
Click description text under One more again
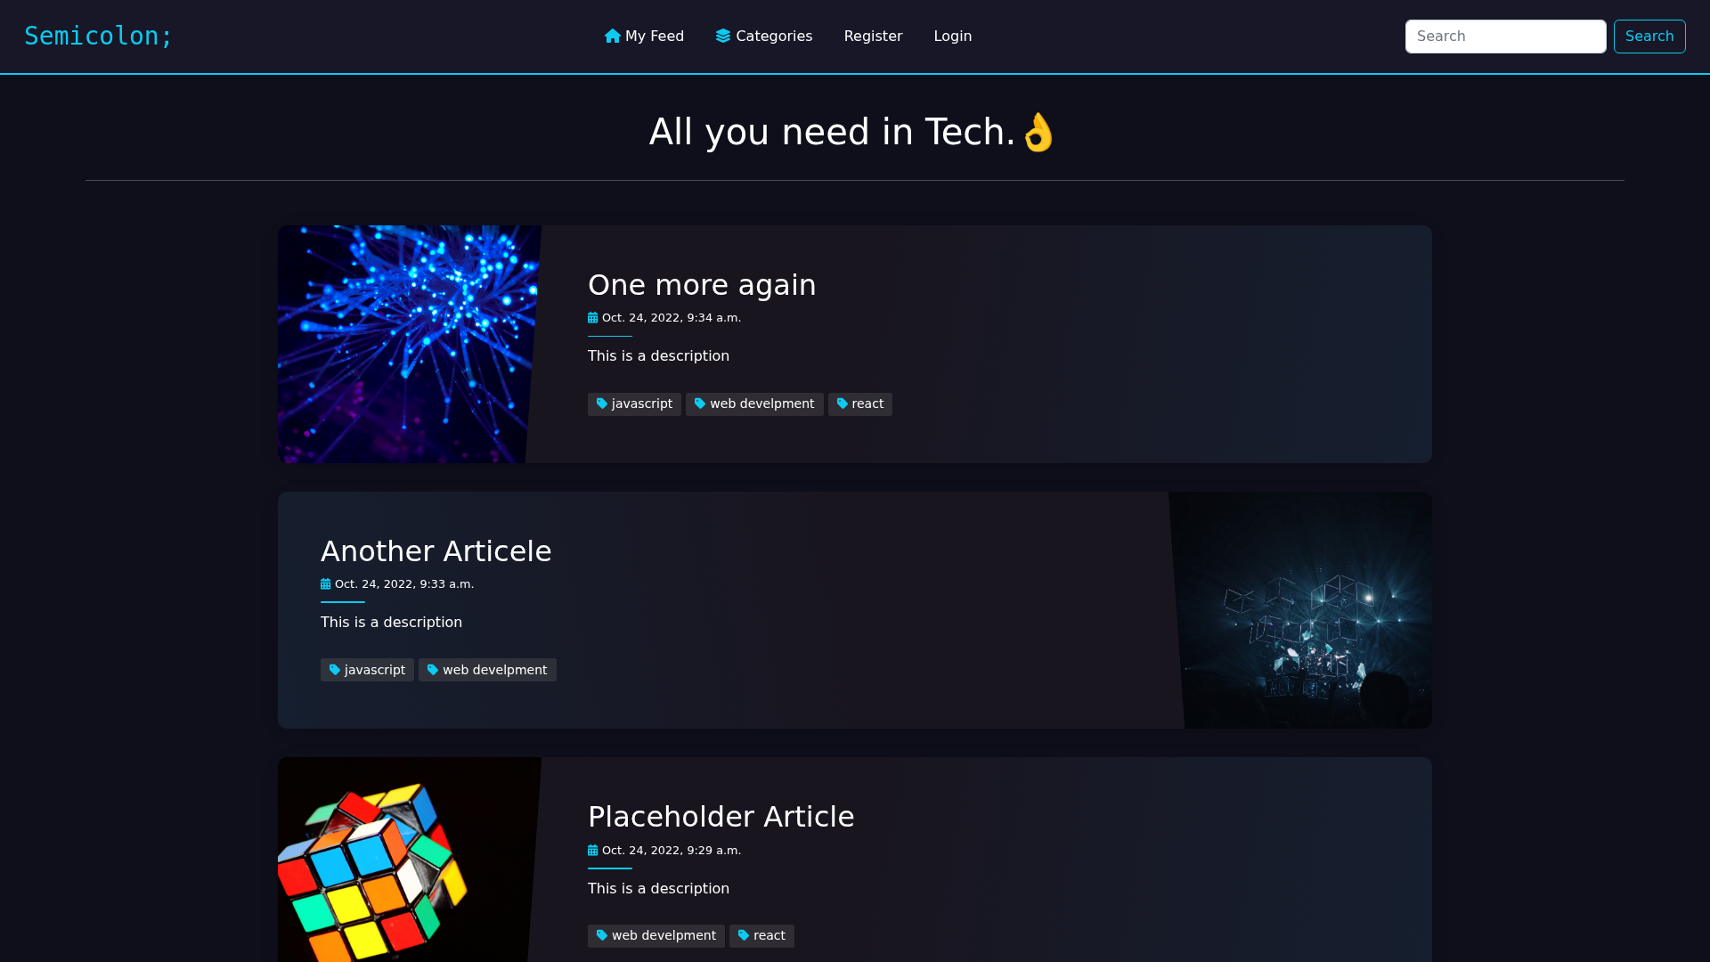658,355
